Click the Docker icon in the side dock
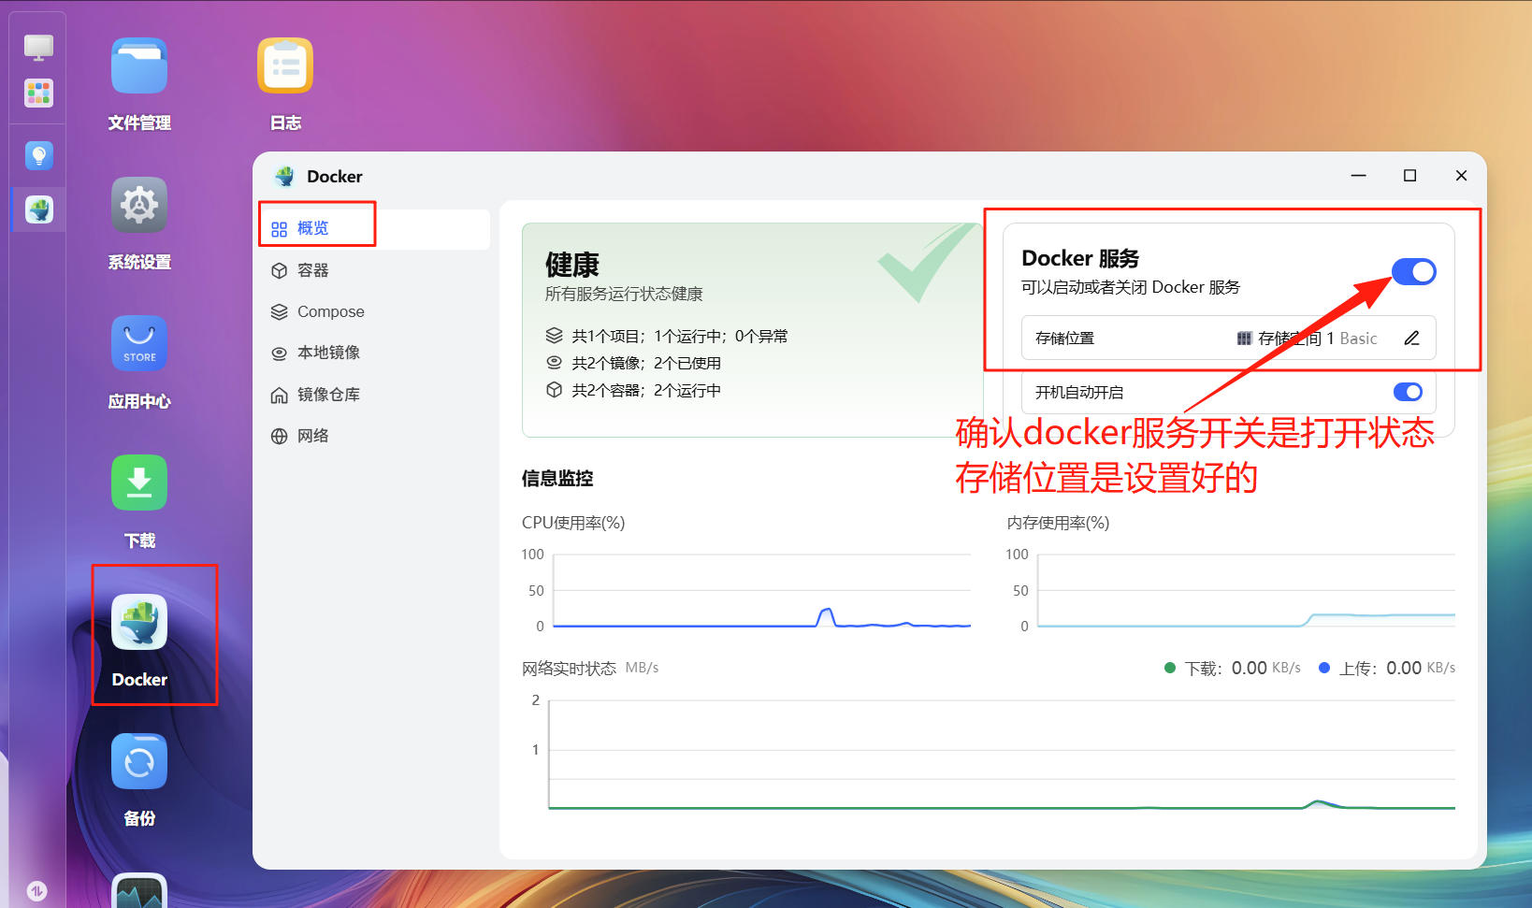The height and width of the screenshot is (908, 1532). point(38,209)
